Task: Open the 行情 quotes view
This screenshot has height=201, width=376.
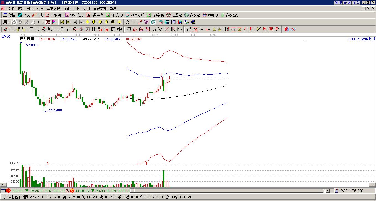Action: click(x=9, y=15)
